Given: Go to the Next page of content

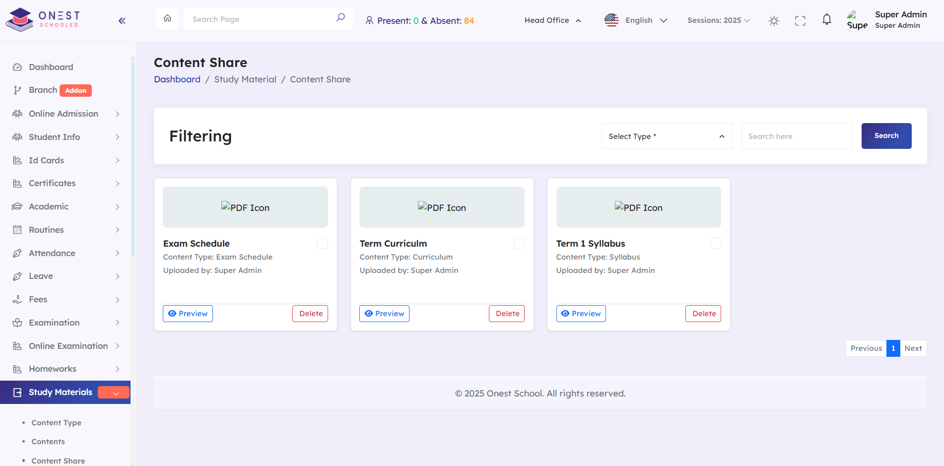Looking at the screenshot, I should (913, 348).
